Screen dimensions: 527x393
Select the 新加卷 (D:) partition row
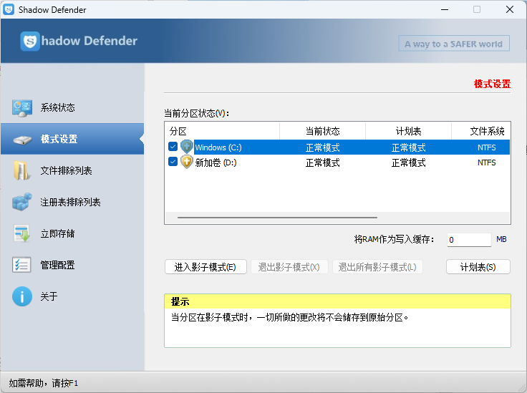pyautogui.click(x=337, y=162)
